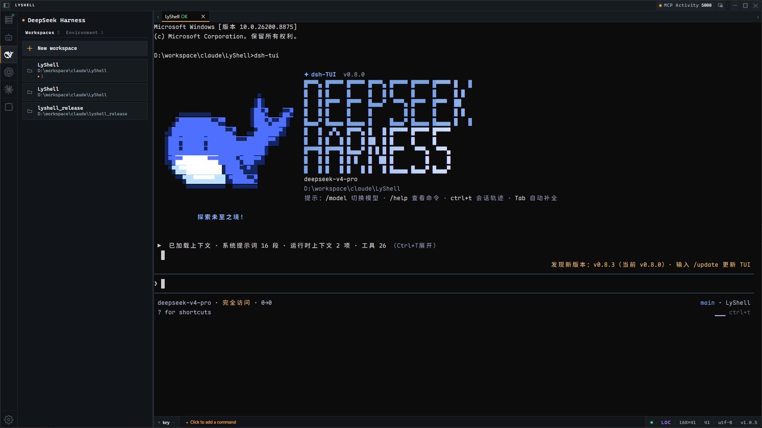Create a New workspace

85,48
